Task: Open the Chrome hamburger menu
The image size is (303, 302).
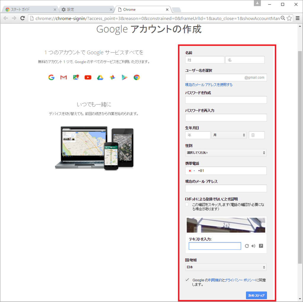Action: (x=298, y=18)
